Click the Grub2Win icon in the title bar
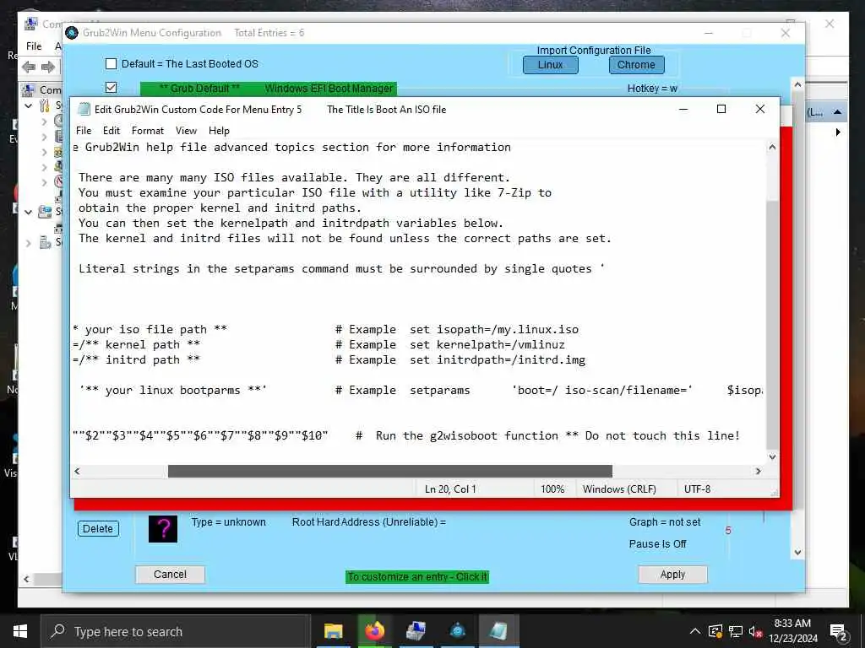 pyautogui.click(x=72, y=33)
